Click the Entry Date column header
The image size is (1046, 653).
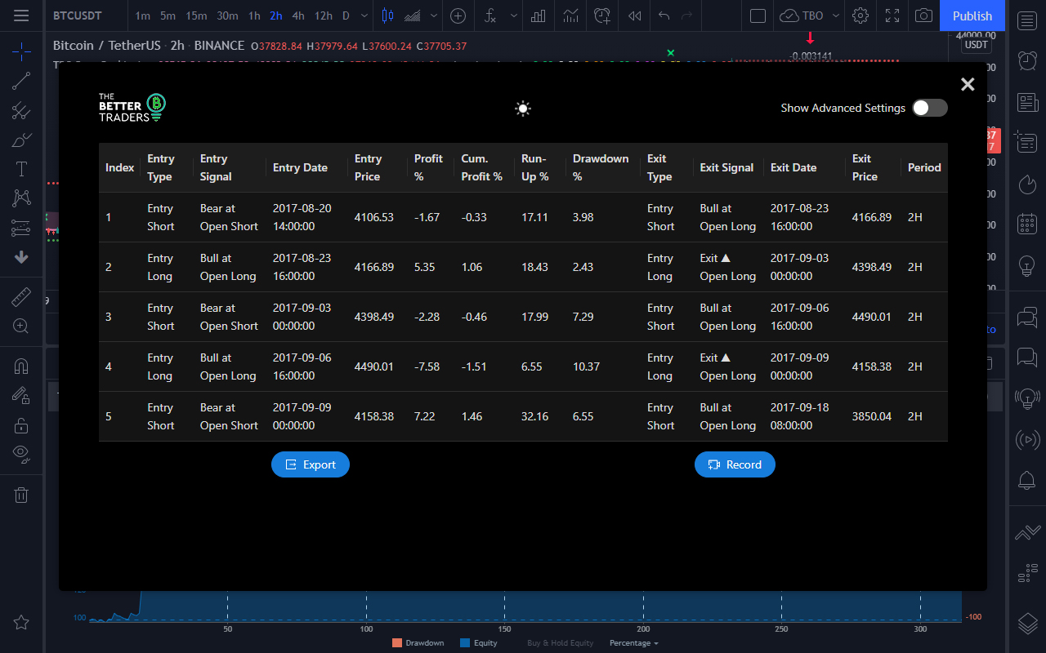tap(300, 167)
